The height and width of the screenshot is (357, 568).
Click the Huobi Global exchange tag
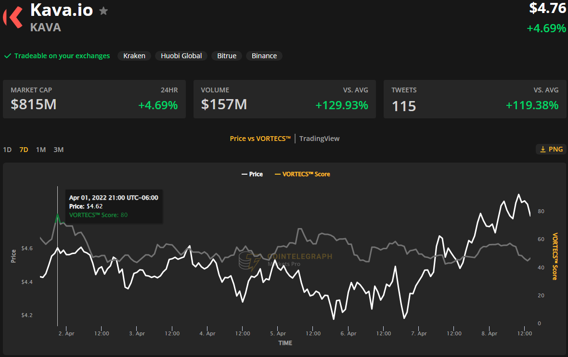click(x=181, y=56)
